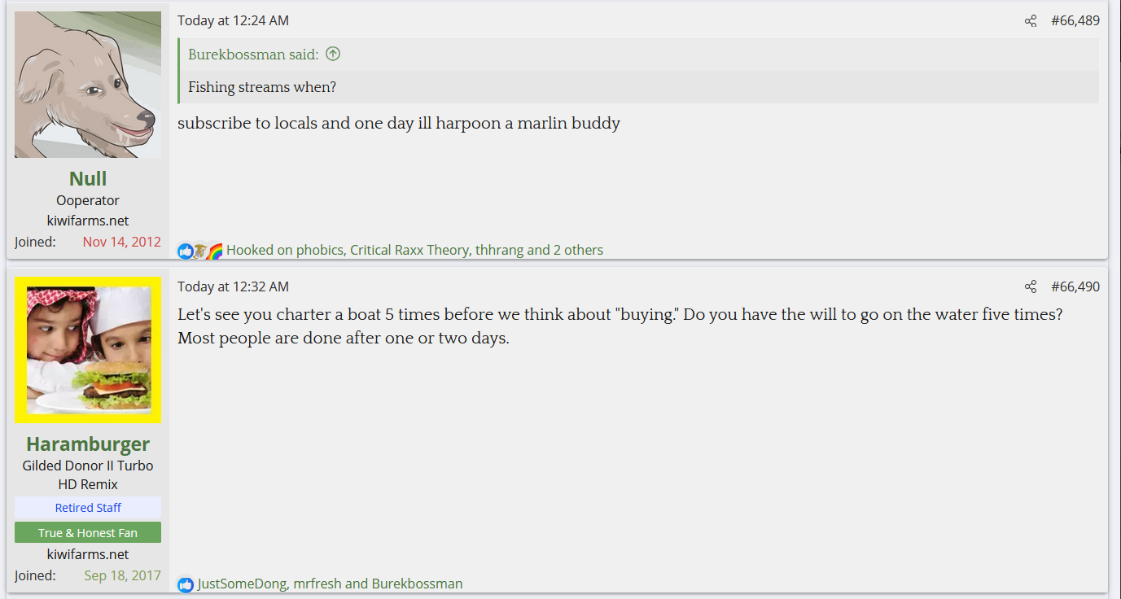This screenshot has height=599, width=1121.
Task: Click share icon on post #66,490
Action: (x=1031, y=286)
